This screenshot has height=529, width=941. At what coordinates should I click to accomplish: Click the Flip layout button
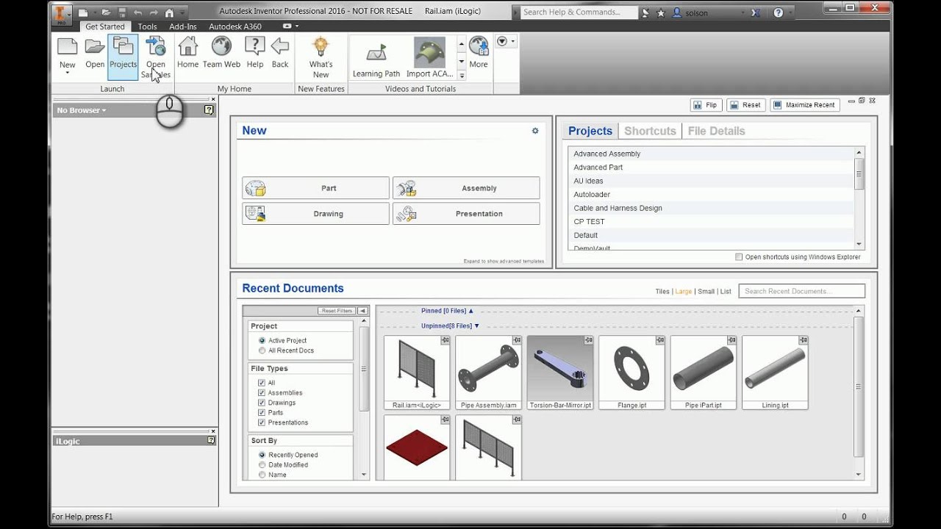[x=706, y=105]
